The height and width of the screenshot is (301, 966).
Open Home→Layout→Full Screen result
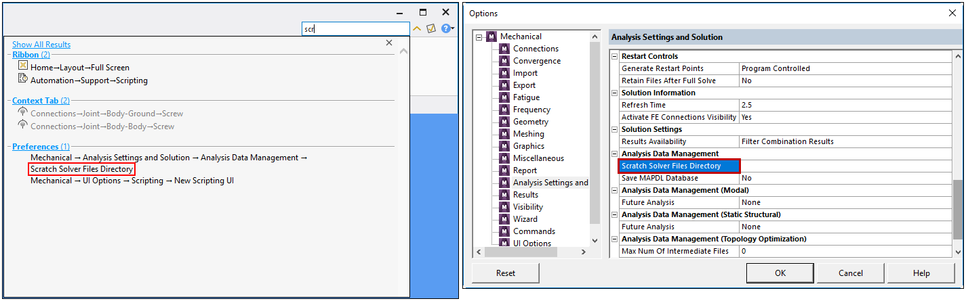pyautogui.click(x=80, y=68)
